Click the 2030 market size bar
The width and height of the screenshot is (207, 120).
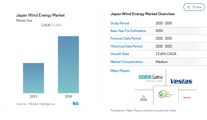point(68,65)
